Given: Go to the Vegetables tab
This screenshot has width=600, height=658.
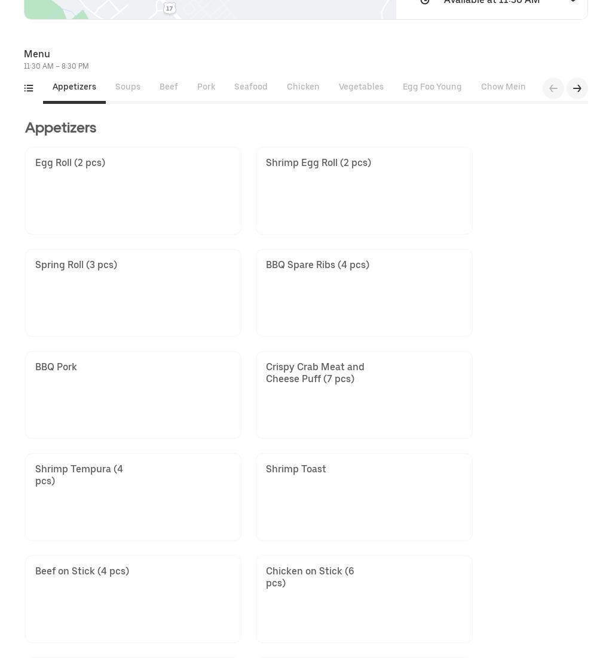Looking at the screenshot, I should 361,87.
